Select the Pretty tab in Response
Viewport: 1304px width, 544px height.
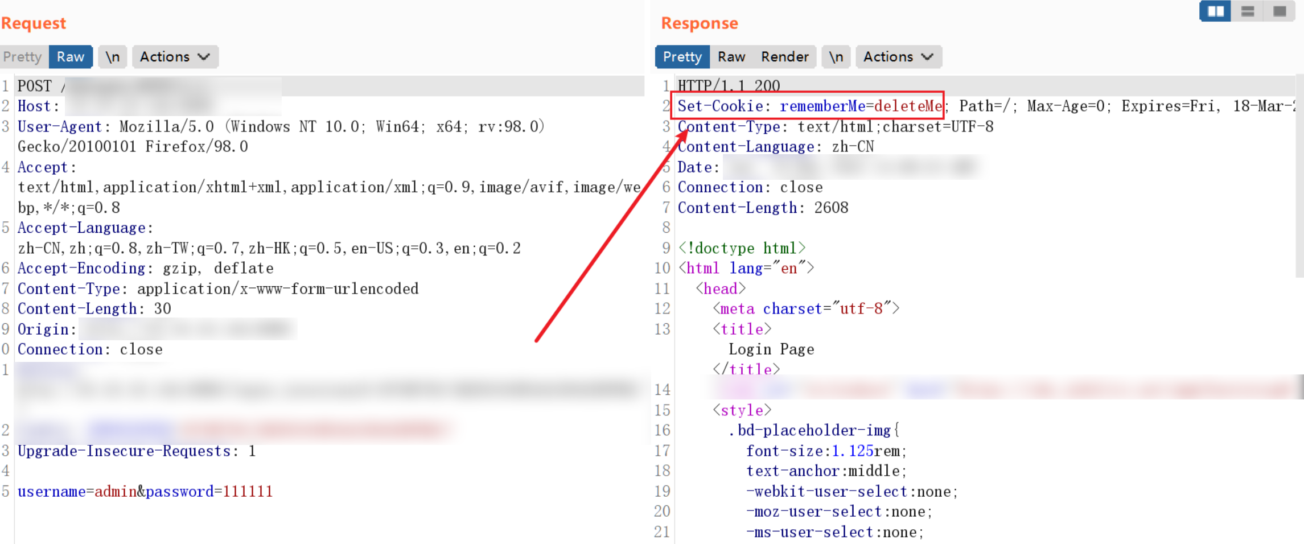[x=682, y=57]
